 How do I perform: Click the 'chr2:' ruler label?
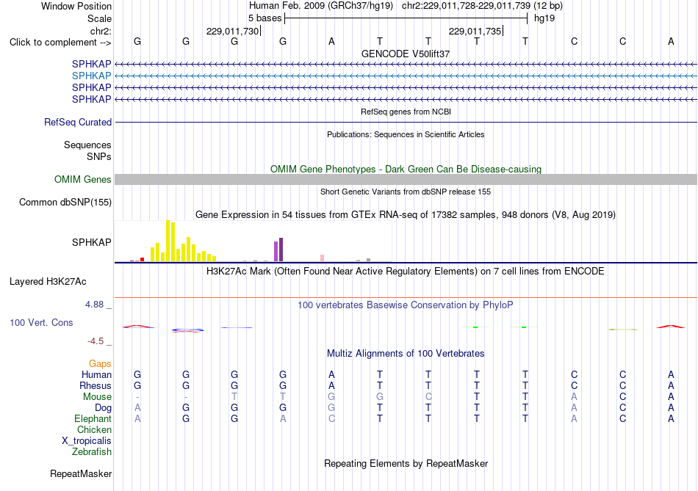point(101,31)
